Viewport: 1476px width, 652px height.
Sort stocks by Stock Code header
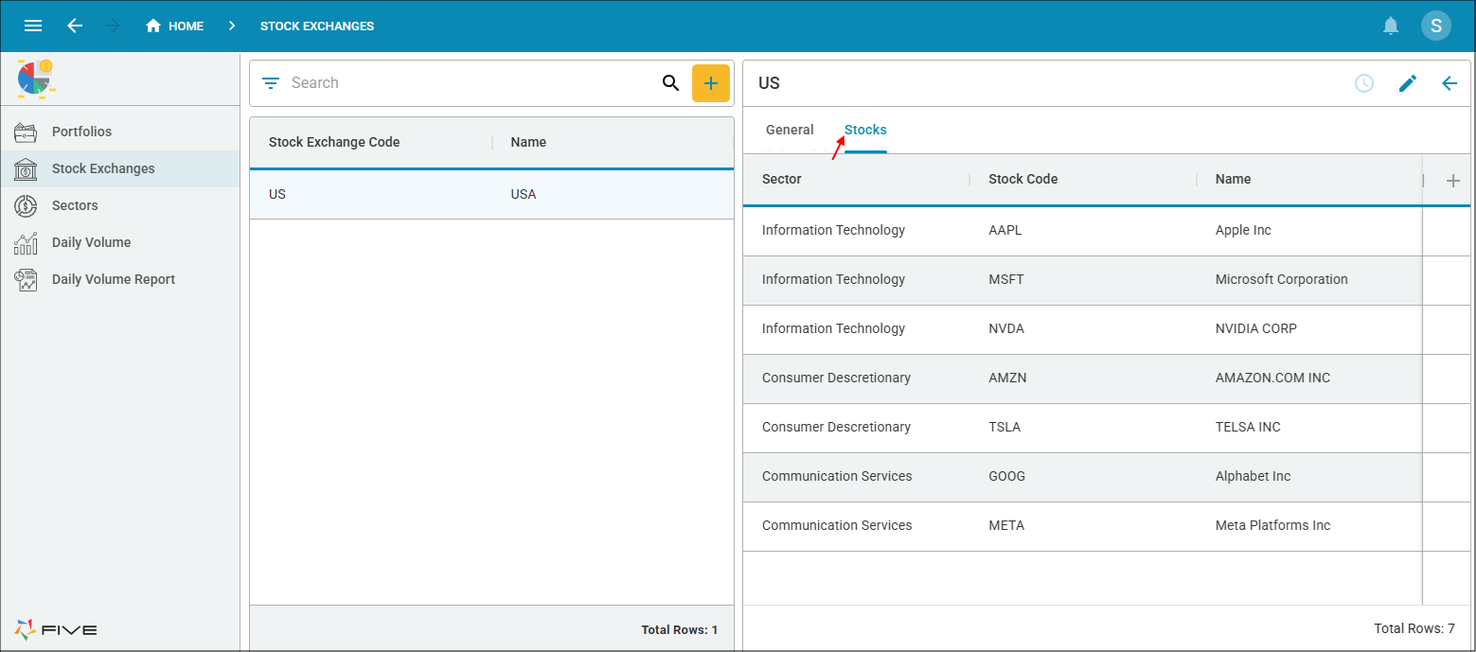point(1023,179)
